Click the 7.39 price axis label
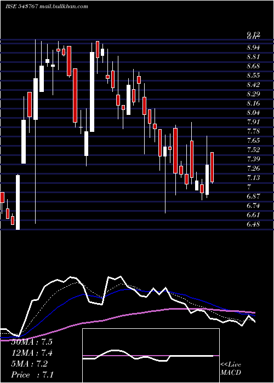The width and height of the screenshot is (274, 383). tap(253, 159)
